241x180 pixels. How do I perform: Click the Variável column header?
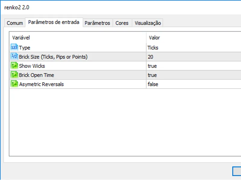[x=21, y=38]
